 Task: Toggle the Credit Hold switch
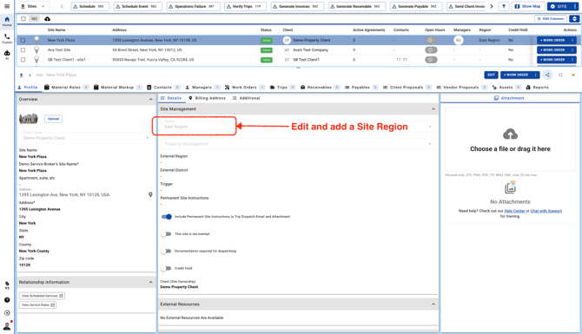pyautogui.click(x=166, y=268)
